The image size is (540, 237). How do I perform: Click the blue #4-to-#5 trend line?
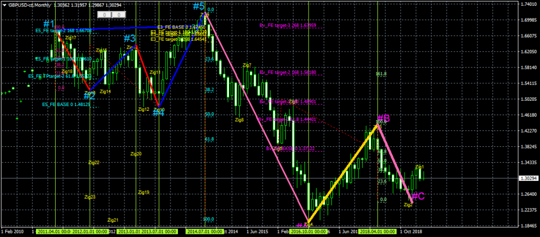(182, 60)
